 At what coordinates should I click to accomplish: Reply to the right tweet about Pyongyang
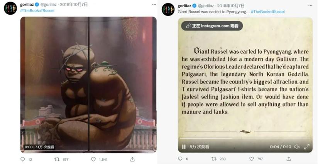click(x=180, y=159)
